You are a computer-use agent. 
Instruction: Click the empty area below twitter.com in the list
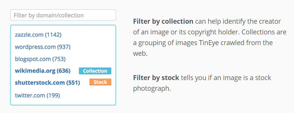coord(63,102)
